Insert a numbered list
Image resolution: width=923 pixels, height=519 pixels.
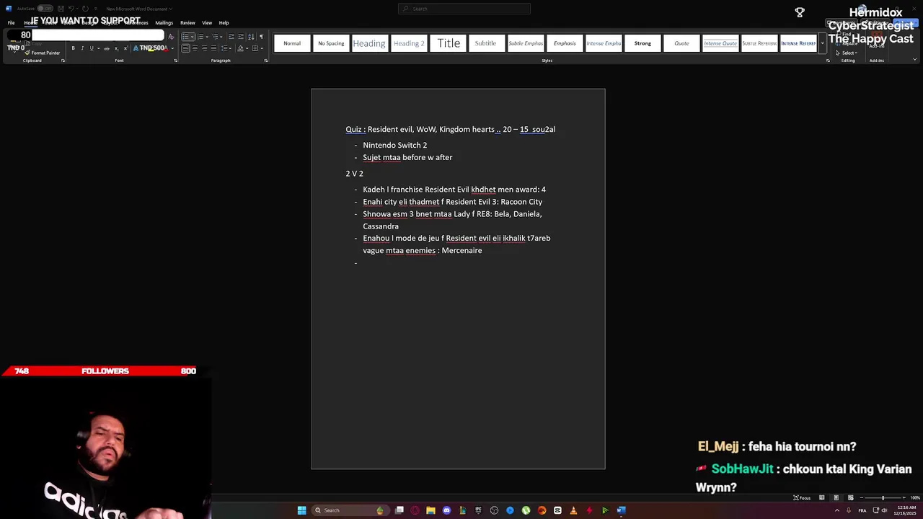coord(200,37)
